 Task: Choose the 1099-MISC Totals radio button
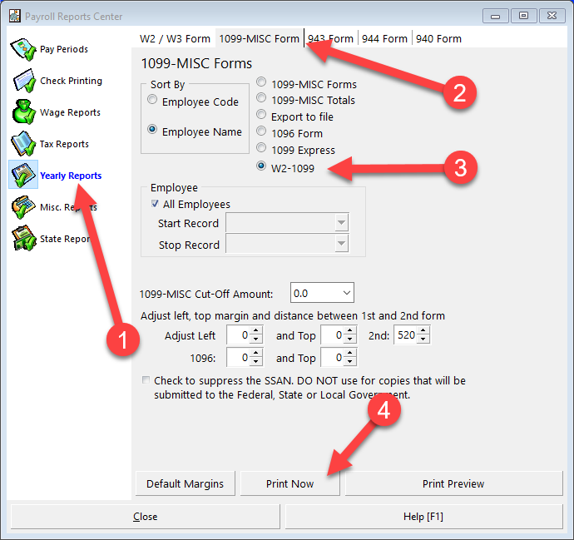tap(262, 100)
